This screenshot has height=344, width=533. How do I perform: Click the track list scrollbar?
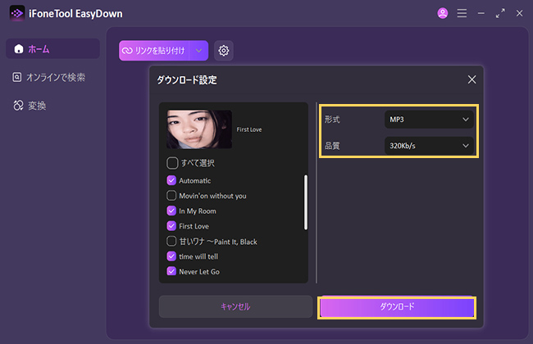(x=306, y=202)
